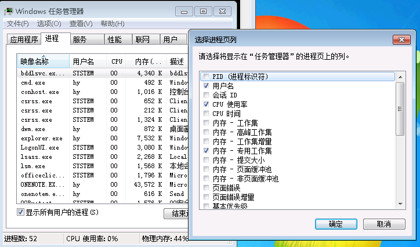This screenshot has width=420, height=247.
Task: Uncheck the CPU 使用率 checkbox
Action: pyautogui.click(x=206, y=104)
